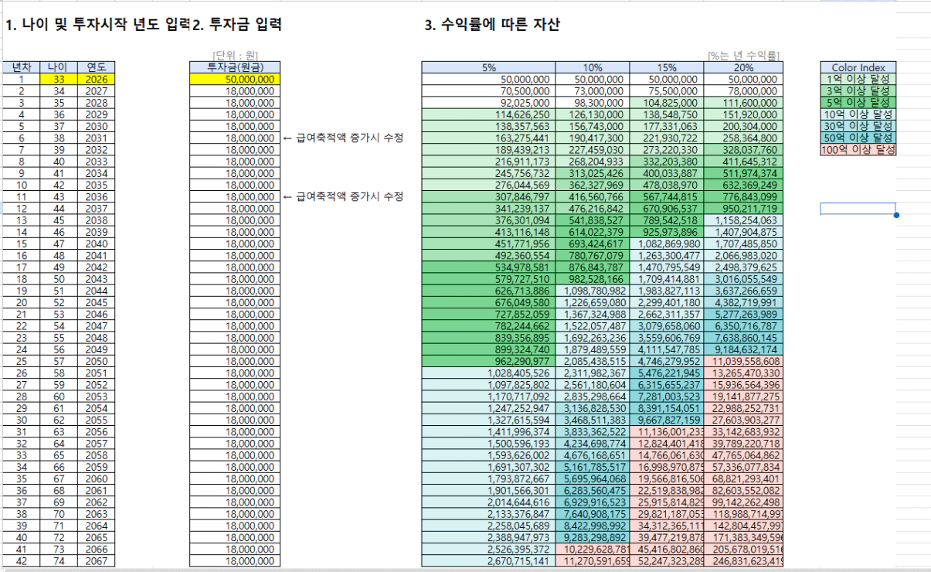Select the 50억 이상 달성 legend swatch
Image resolution: width=931 pixels, height=572 pixels.
[858, 138]
